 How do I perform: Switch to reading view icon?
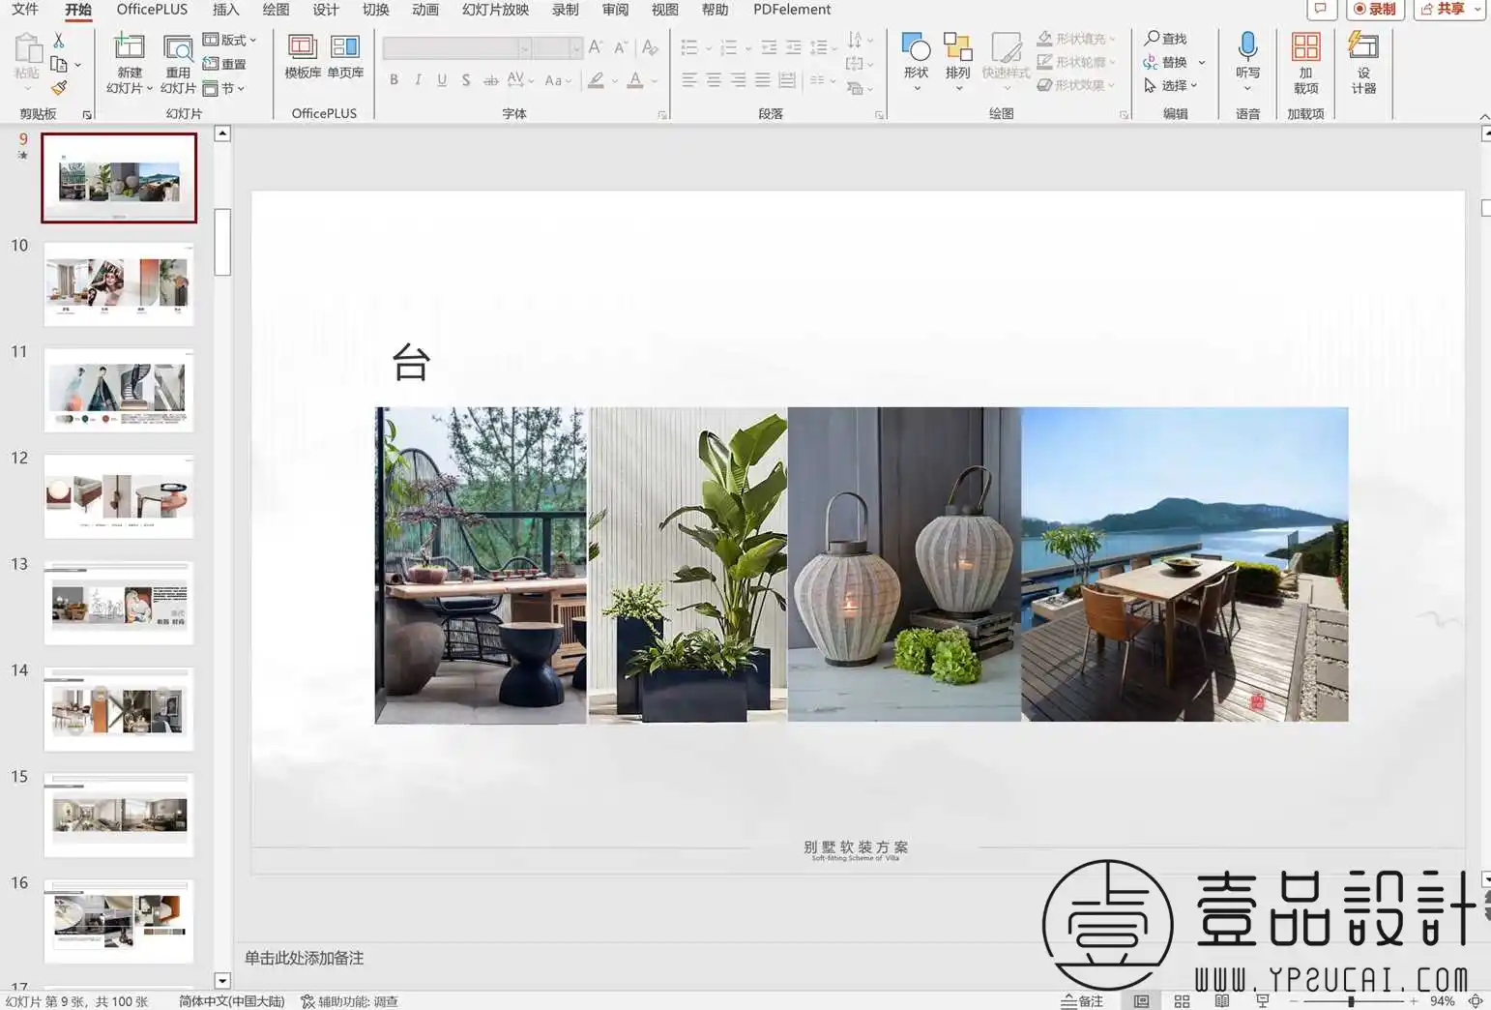coord(1222,1001)
